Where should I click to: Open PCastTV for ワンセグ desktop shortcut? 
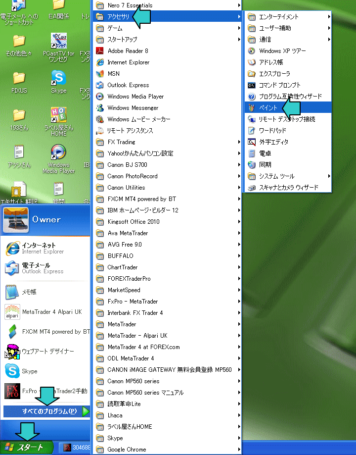coord(58,48)
